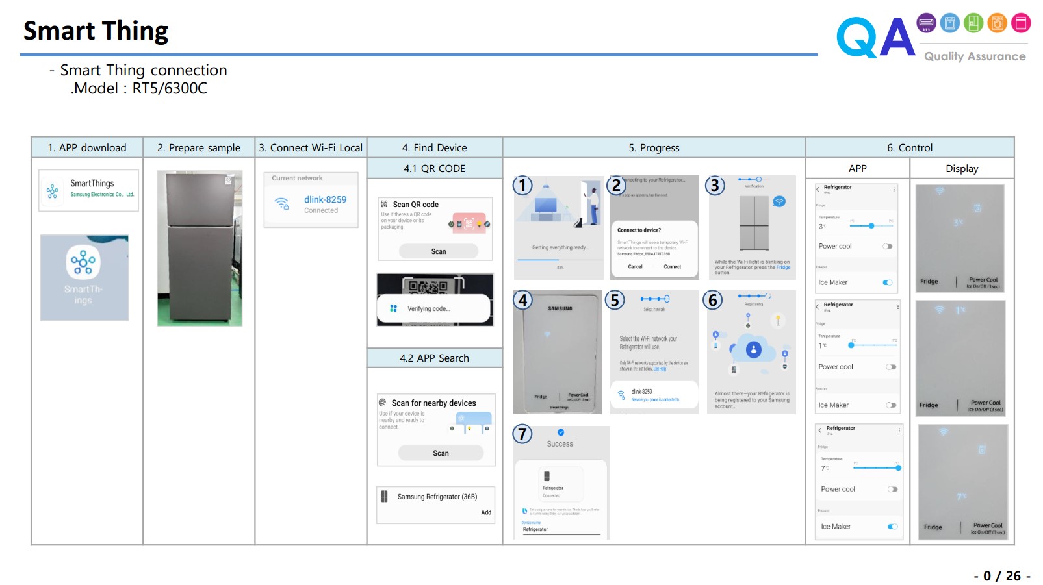The image size is (1043, 585).
Task: Click the QR icon beside Scan QR code
Action: pos(384,204)
